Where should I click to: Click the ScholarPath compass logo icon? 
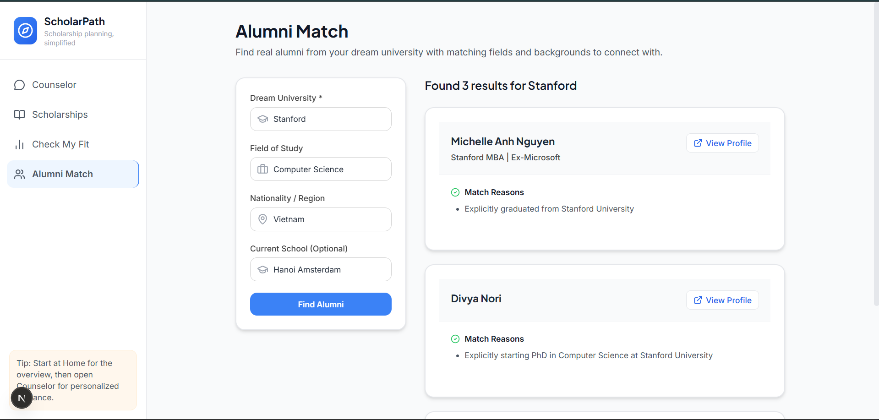25,31
